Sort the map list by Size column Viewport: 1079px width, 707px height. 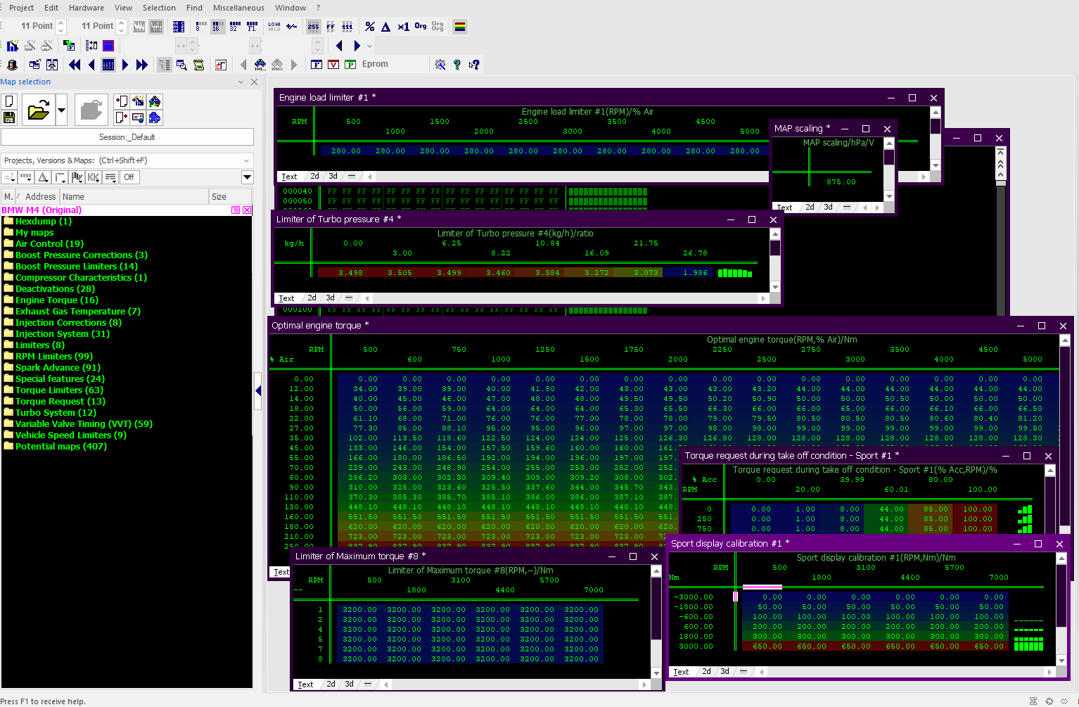click(x=230, y=197)
